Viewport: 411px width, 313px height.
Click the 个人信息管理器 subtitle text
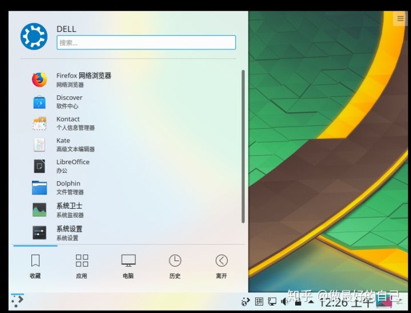click(75, 128)
